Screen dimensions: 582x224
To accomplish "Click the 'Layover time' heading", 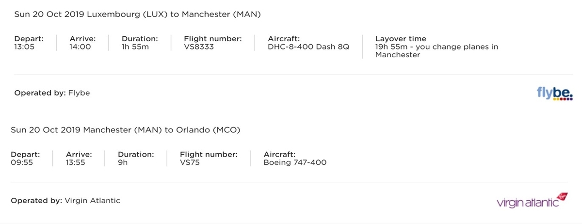I will [x=401, y=39].
